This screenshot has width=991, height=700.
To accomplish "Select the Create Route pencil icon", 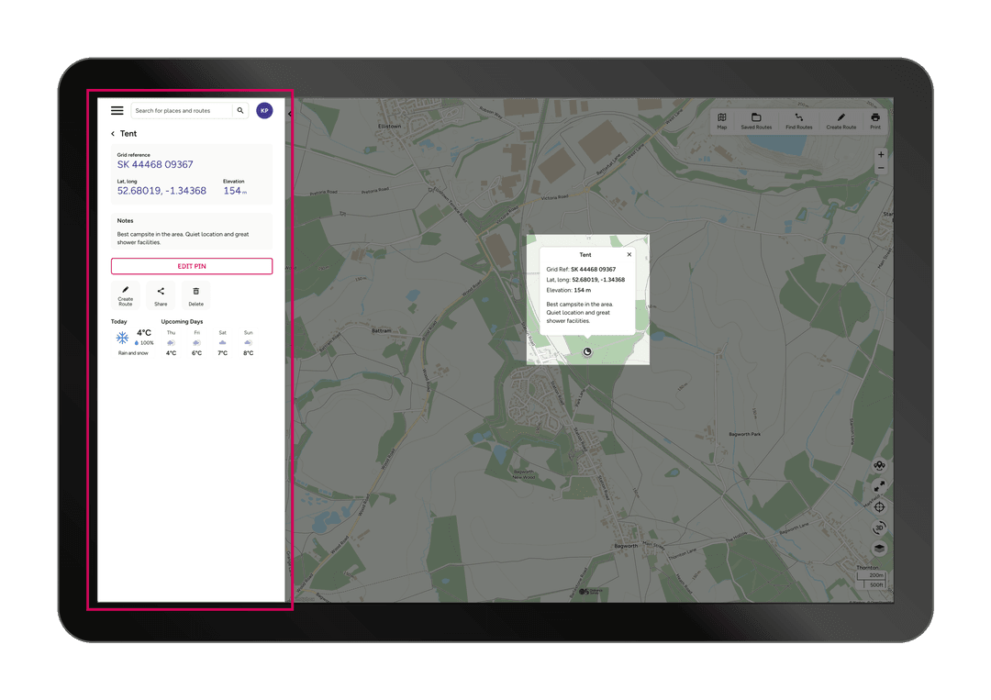I will point(841,118).
